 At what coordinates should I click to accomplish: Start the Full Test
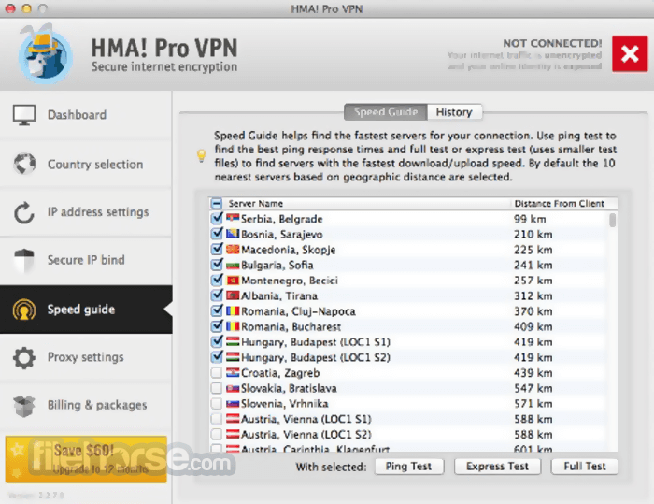click(584, 467)
